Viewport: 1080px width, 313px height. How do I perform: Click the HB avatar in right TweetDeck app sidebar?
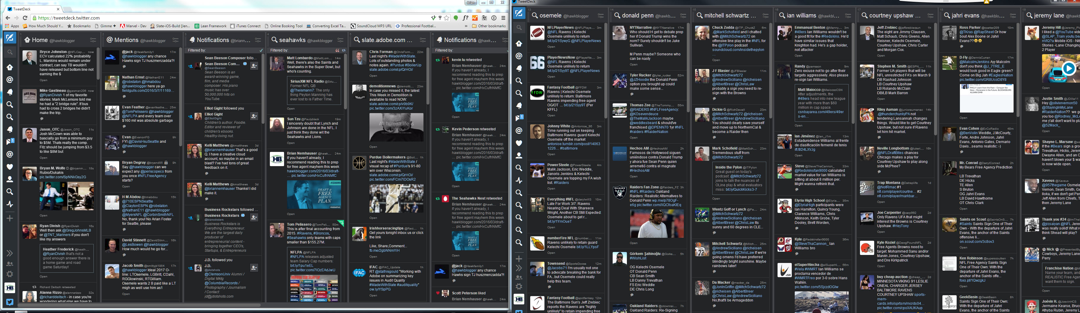[x=519, y=299]
